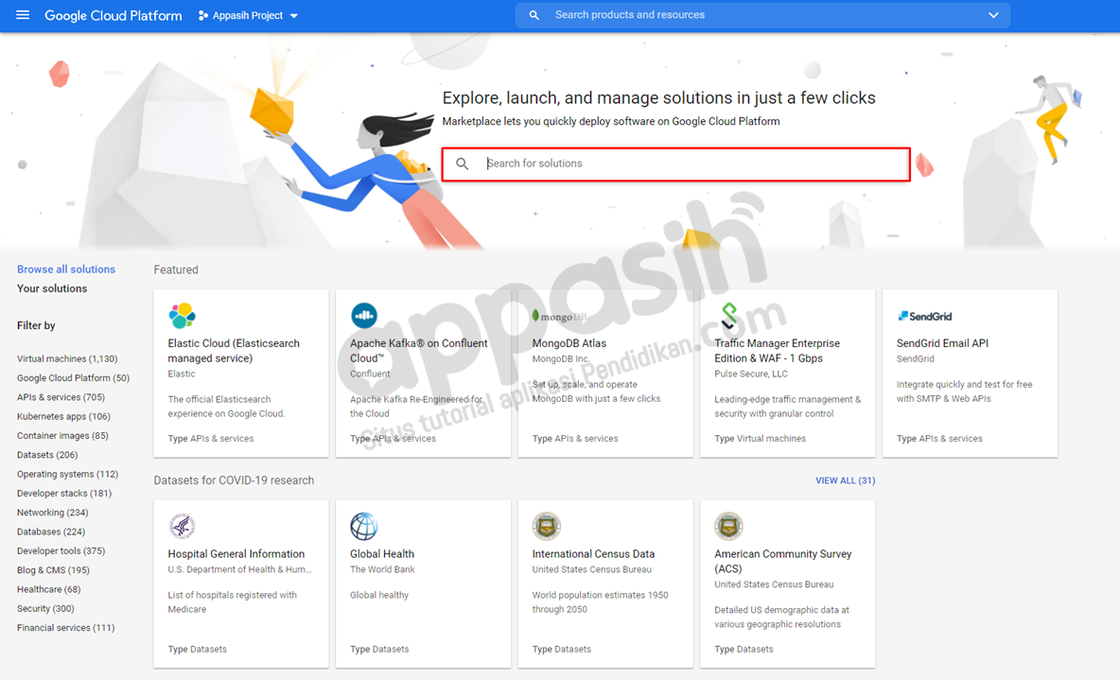1120x680 pixels.
Task: Filter by Networking (234)
Action: (53, 513)
